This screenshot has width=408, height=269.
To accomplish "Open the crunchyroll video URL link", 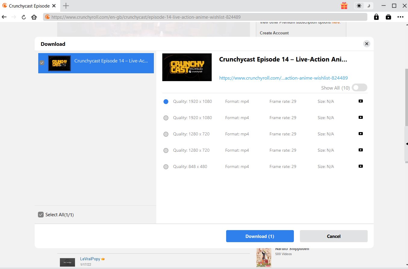I will [283, 78].
